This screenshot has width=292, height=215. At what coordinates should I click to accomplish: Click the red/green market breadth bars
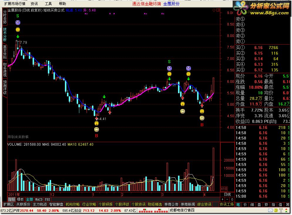pos(153,211)
